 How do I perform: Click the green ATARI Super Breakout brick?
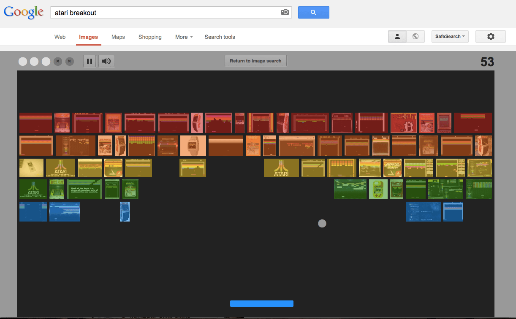click(33, 189)
